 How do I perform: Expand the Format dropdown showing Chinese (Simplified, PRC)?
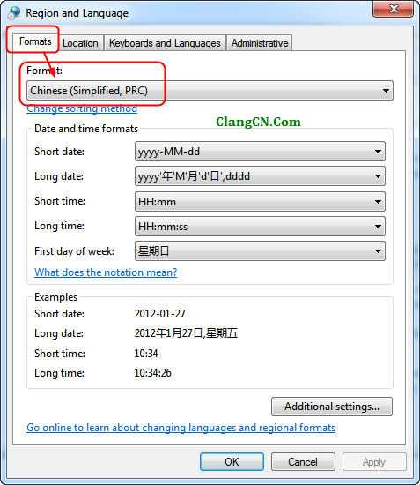(x=210, y=91)
